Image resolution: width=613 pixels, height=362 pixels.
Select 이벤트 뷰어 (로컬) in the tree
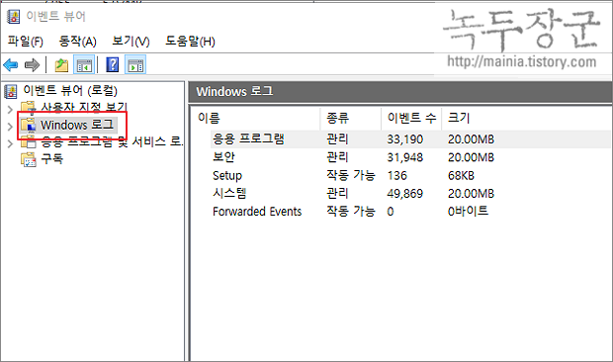[x=70, y=91]
